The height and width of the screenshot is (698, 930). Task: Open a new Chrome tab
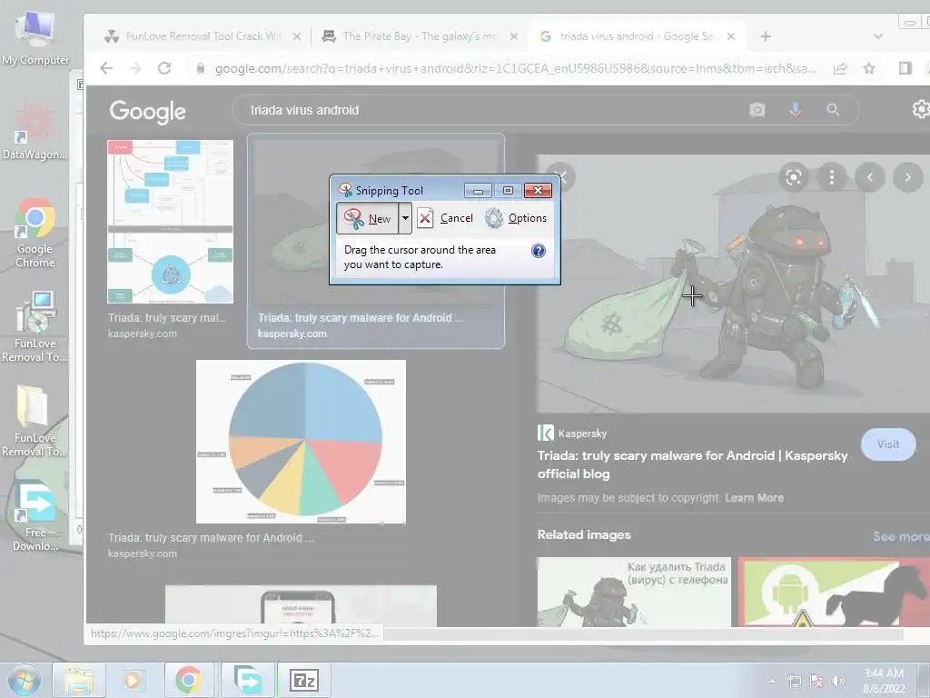coord(766,36)
